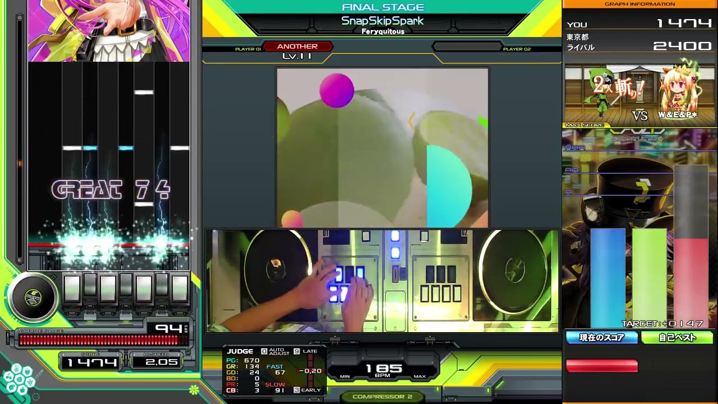Click the VS emblem between rivals
Image resolution: width=718 pixels, height=404 pixels.
[x=639, y=116]
